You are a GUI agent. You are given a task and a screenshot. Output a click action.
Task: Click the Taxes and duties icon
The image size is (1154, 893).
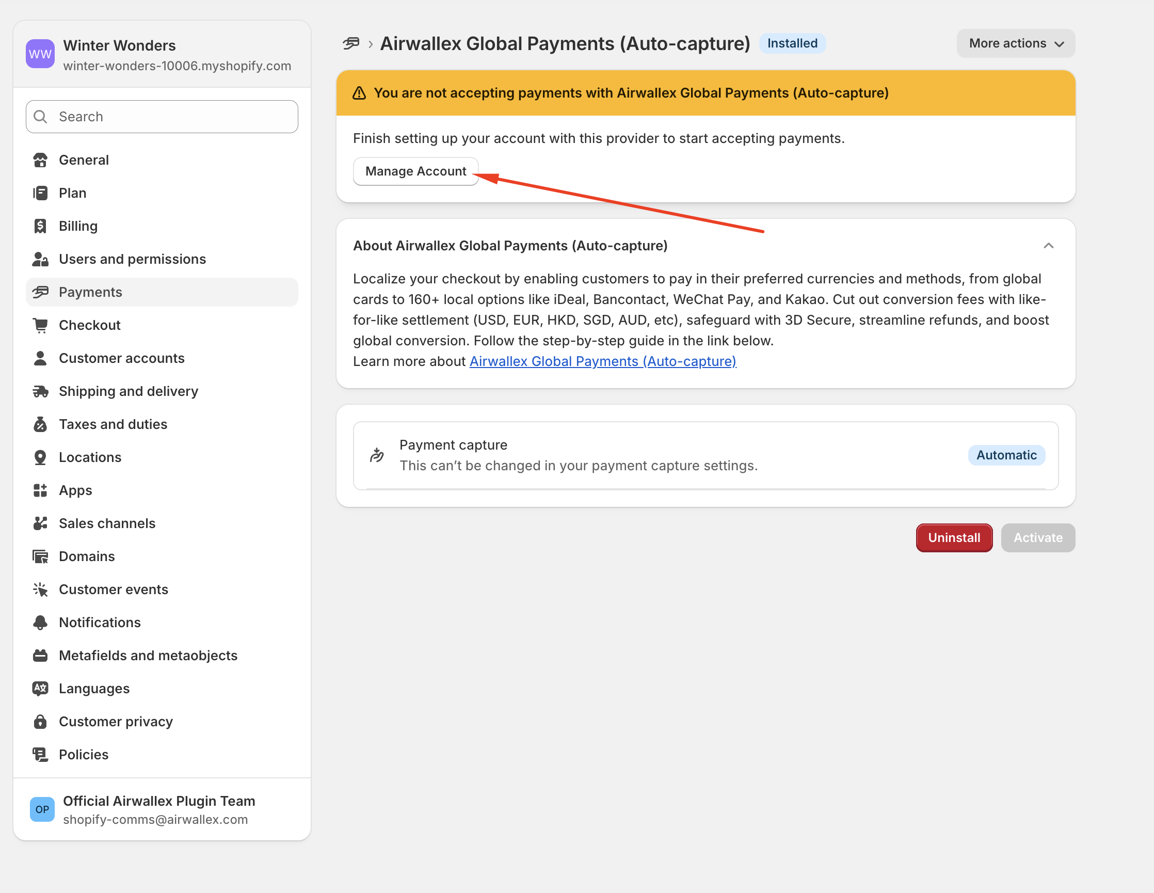pyautogui.click(x=40, y=424)
